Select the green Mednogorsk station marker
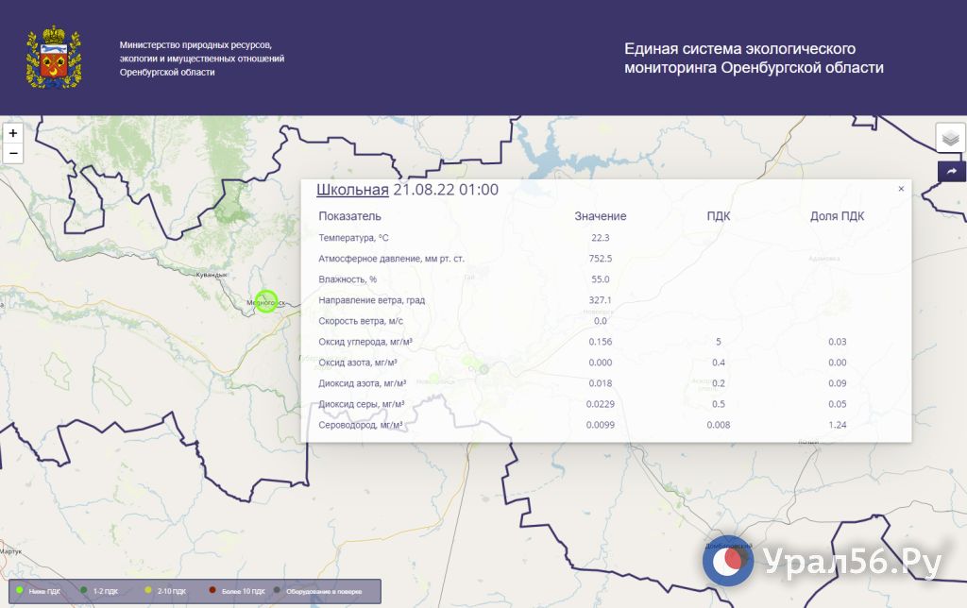967x608 pixels. [x=266, y=301]
